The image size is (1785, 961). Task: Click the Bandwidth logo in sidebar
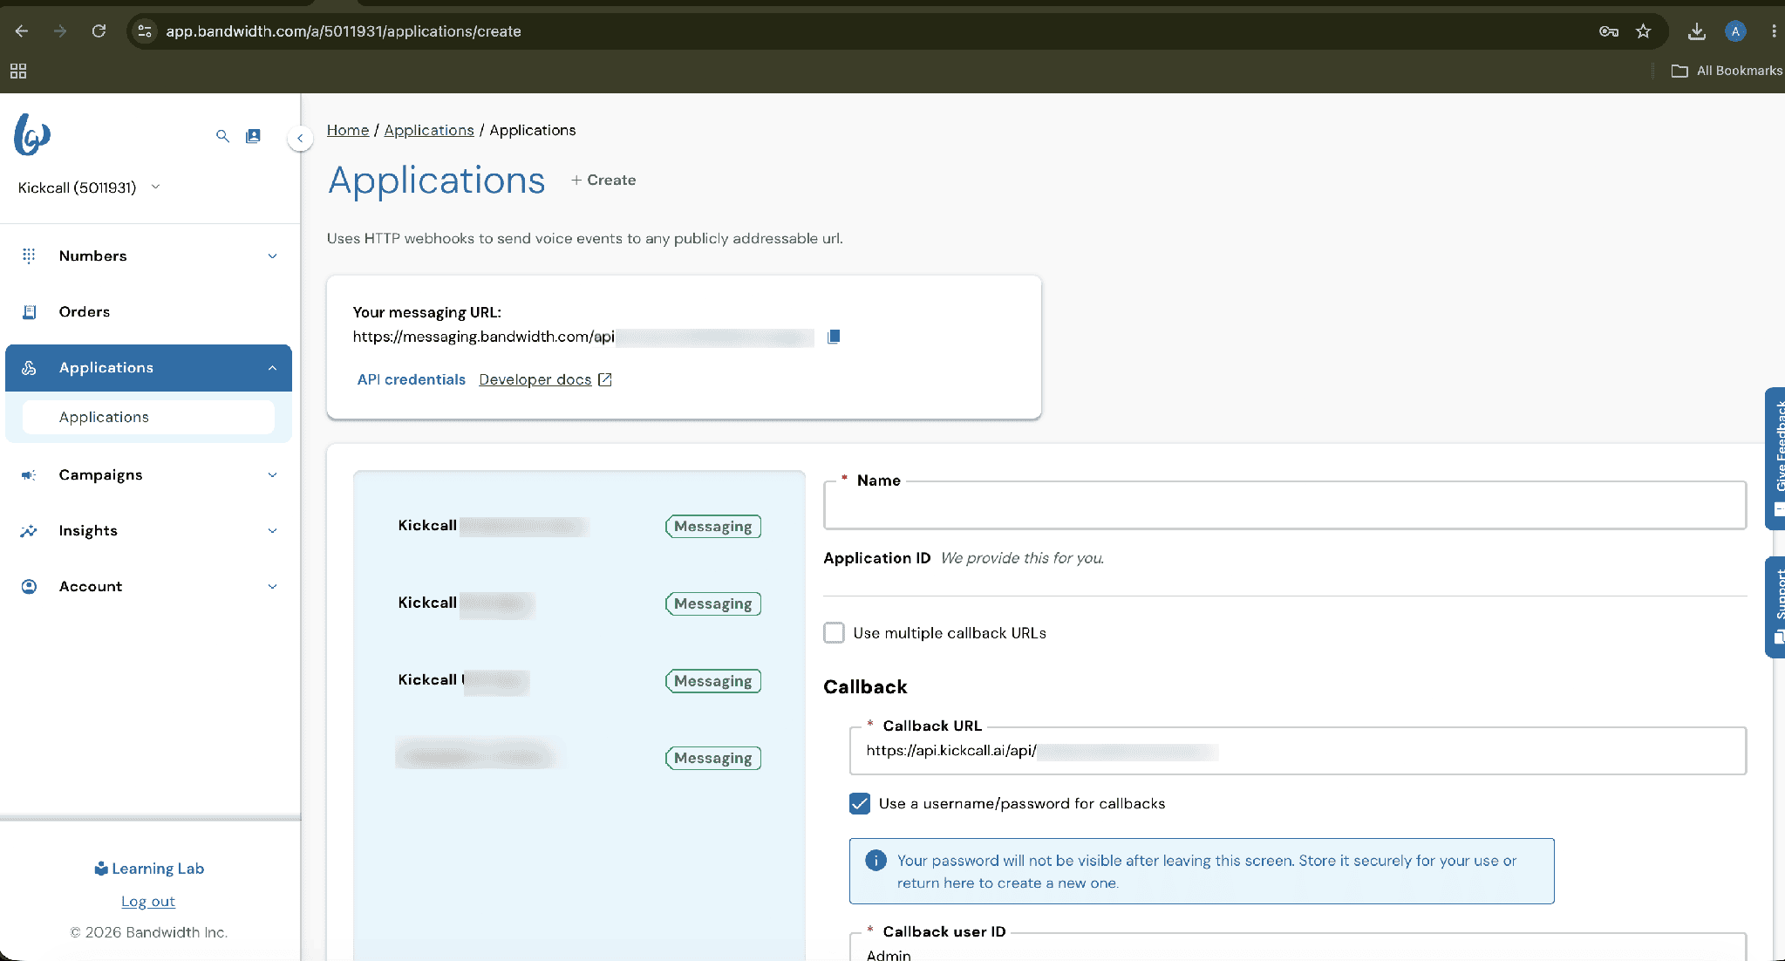32,135
